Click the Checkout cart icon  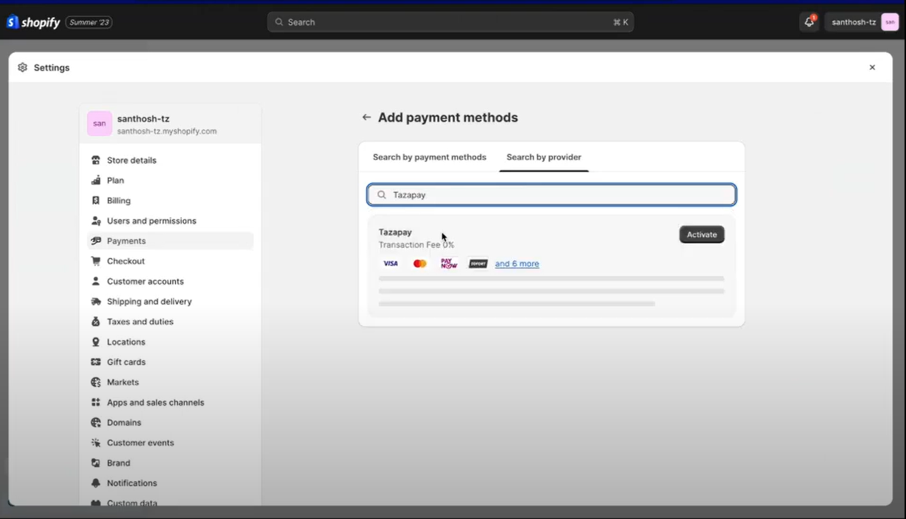pyautogui.click(x=96, y=261)
